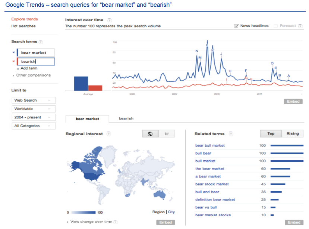
Task: Click red news headline marker I on chart
Action: click(x=227, y=80)
